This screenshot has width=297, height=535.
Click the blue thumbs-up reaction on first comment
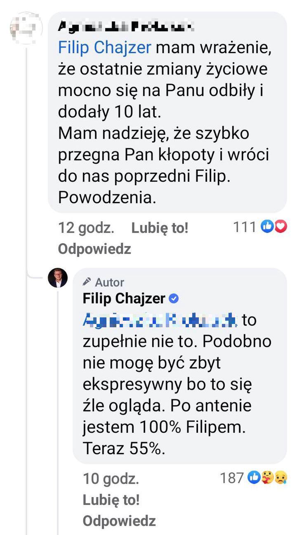268,227
